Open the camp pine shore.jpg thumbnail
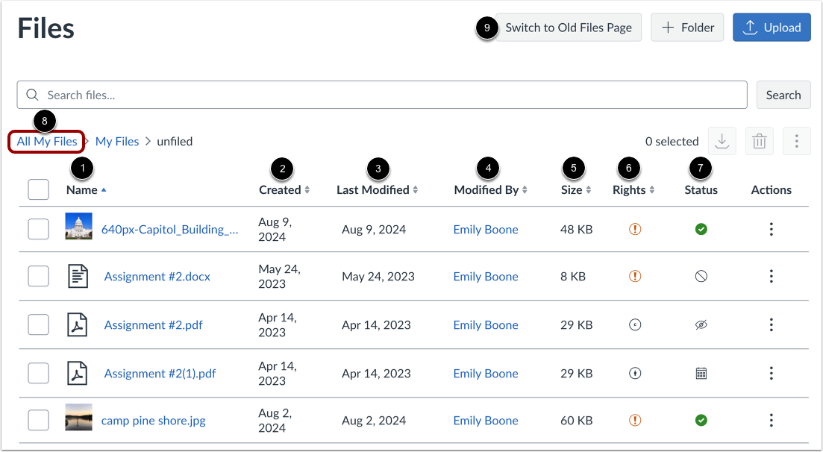This screenshot has height=452, width=823. tap(79, 417)
